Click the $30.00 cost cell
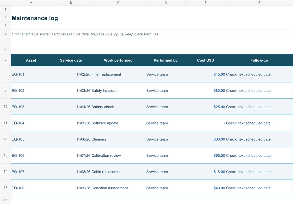293x204 pixels. coord(206,139)
